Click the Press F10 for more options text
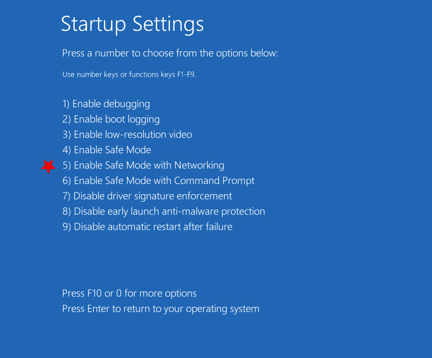The width and height of the screenshot is (432, 358). tap(129, 293)
